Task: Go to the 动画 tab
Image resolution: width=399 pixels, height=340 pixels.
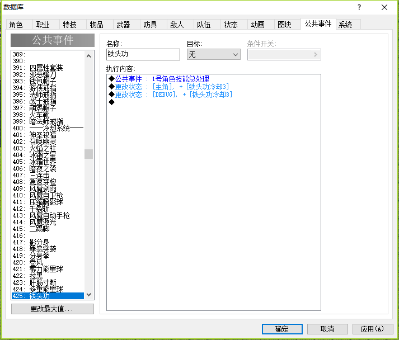Action: click(261, 25)
